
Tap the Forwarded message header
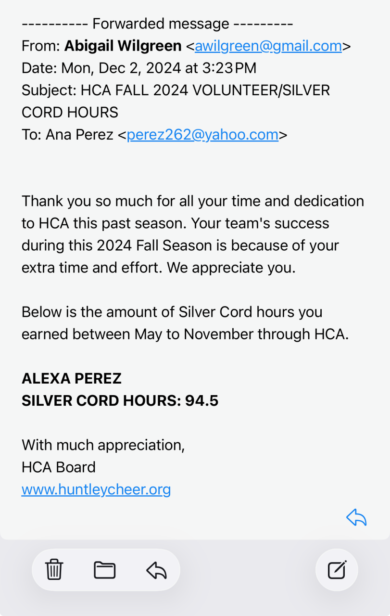click(157, 24)
